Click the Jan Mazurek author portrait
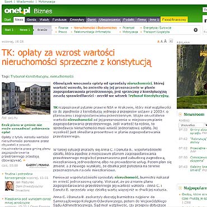This screenshot has width=207, height=207. 10,186
